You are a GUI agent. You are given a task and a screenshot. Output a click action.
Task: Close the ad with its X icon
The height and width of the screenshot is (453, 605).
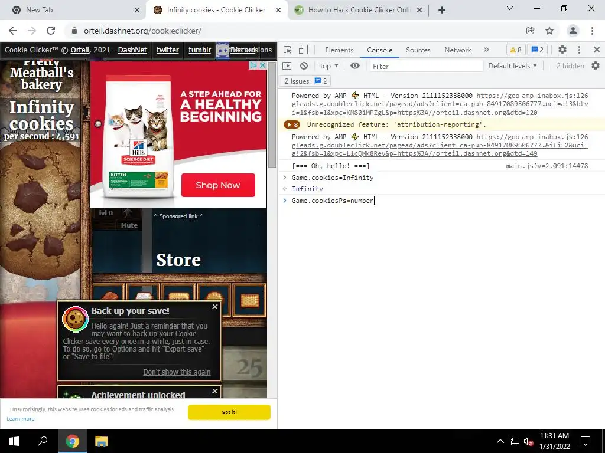(263, 65)
